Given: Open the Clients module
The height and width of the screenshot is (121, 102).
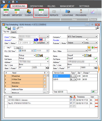Looking at the screenshot, I should click(x=29, y=13).
